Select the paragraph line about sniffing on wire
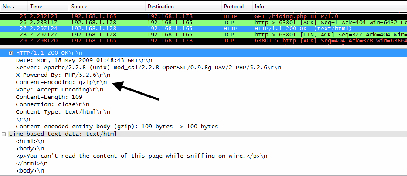This screenshot has width=407, height=176. point(142,156)
